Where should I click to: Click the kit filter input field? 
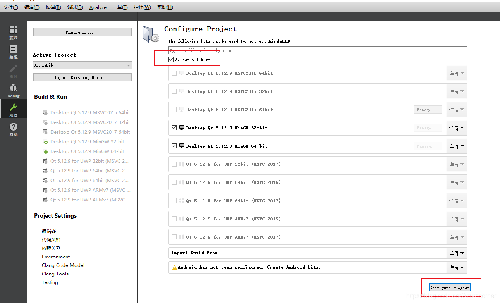tap(318, 50)
